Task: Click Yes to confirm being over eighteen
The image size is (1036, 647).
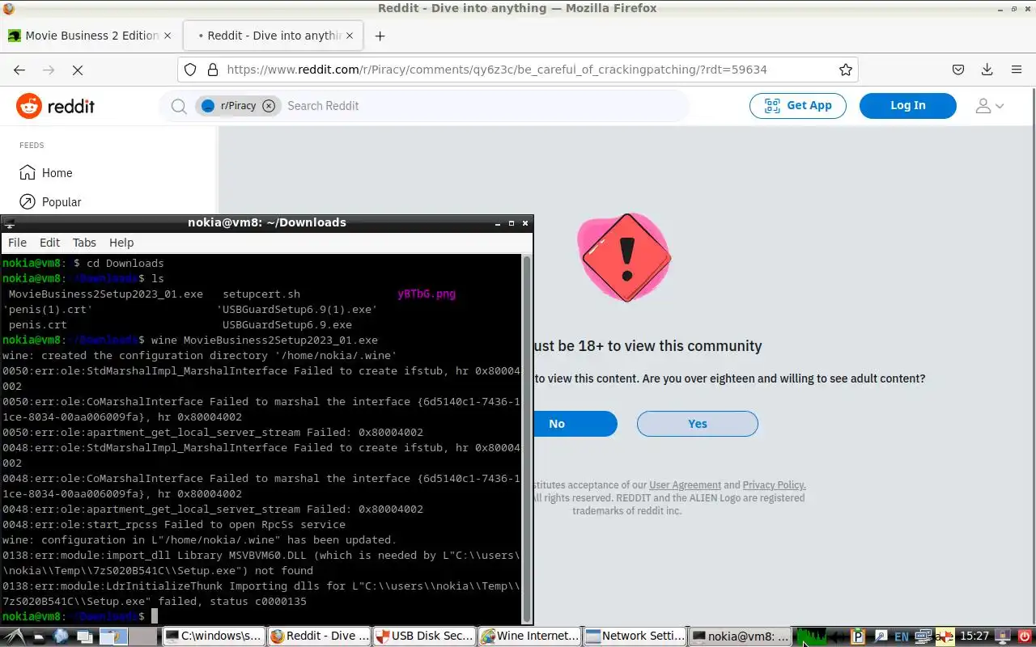Action: [x=697, y=424]
